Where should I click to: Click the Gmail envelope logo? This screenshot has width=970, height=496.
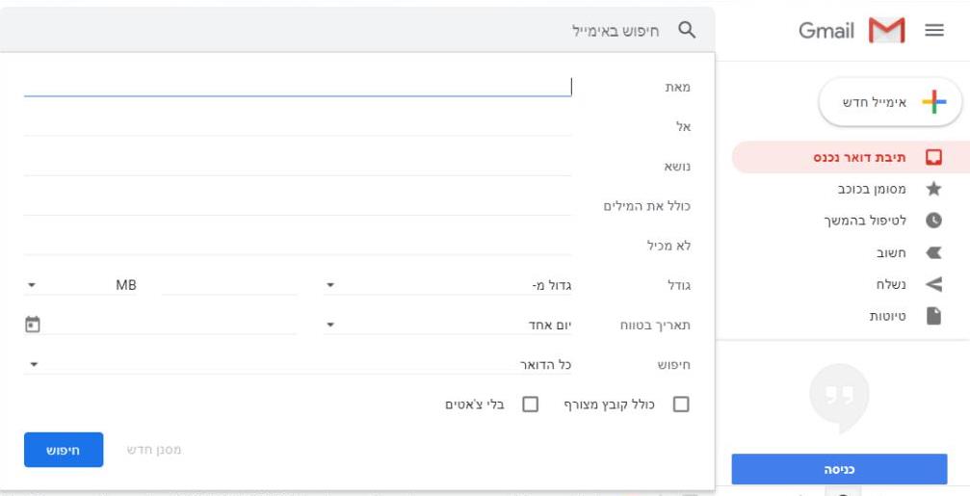coord(887,31)
